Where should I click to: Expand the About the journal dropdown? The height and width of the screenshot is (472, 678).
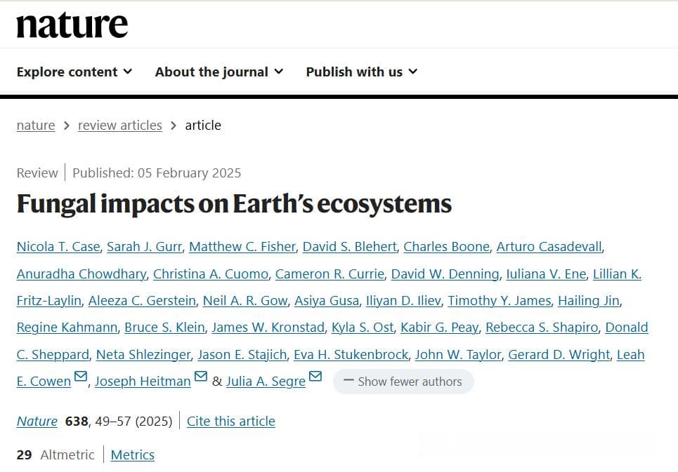[219, 72]
